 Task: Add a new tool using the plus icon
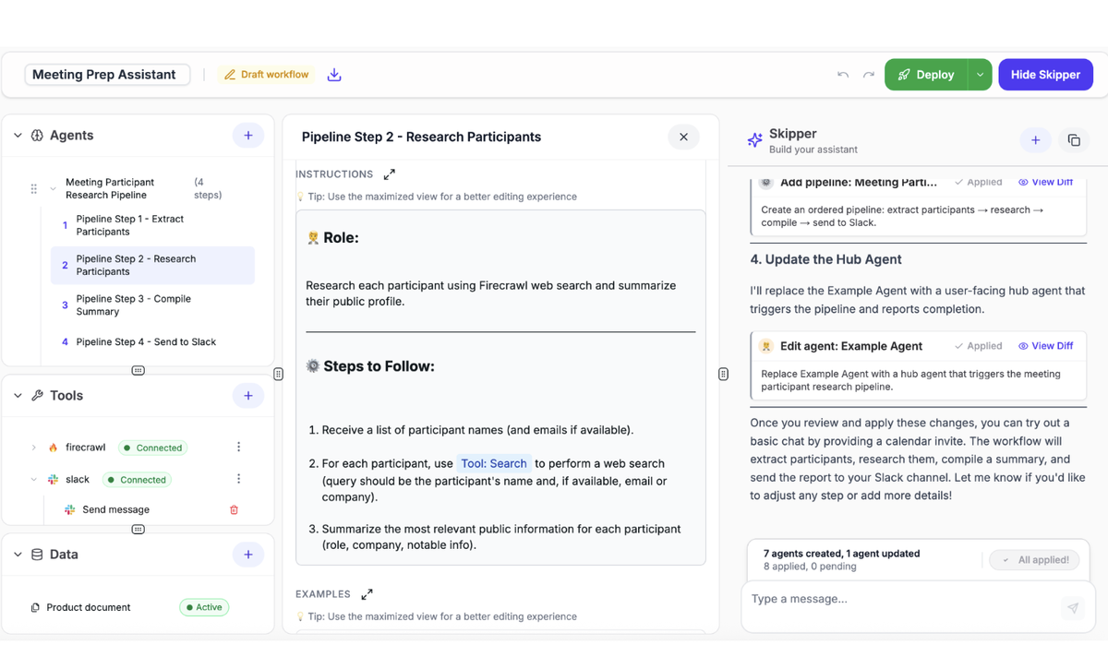247,395
